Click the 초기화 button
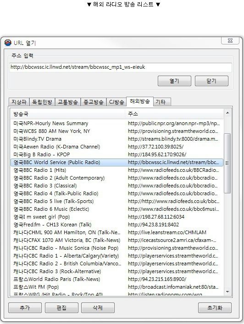 point(215,308)
